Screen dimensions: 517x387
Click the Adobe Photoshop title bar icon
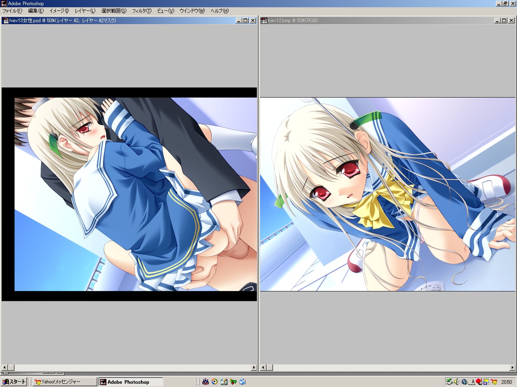(x=4, y=3)
